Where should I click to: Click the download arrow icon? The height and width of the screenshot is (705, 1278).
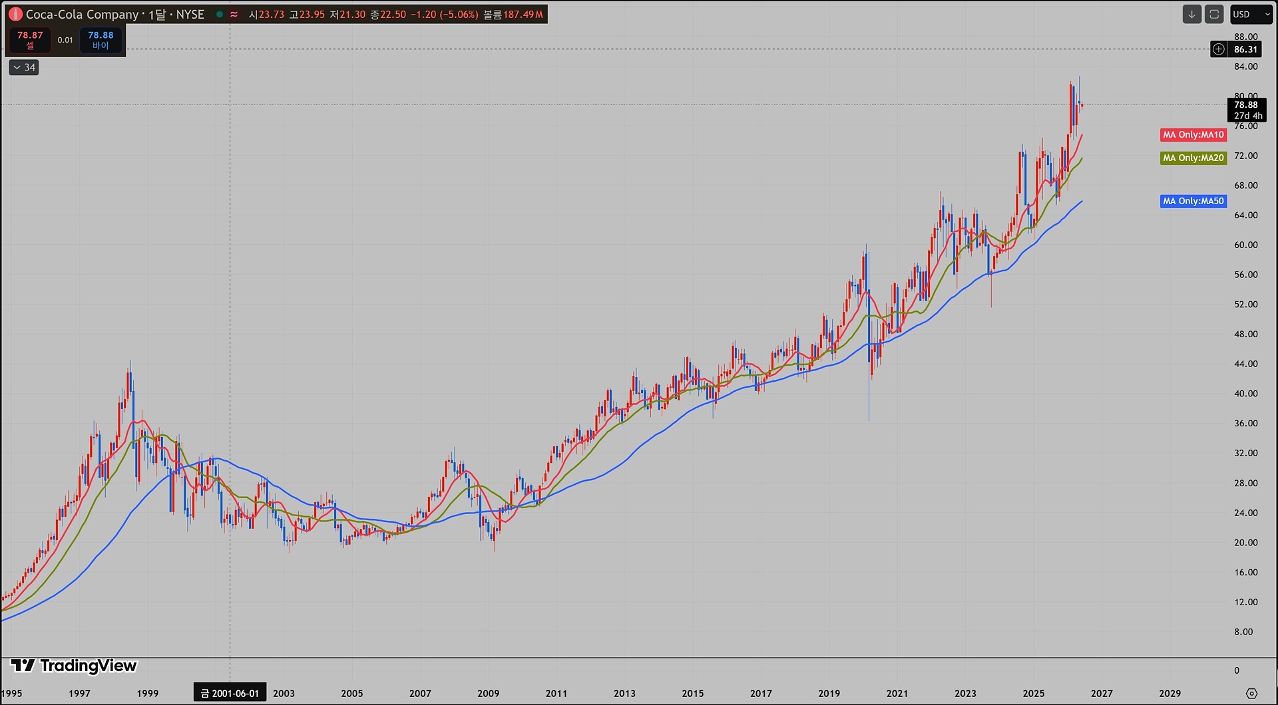pyautogui.click(x=1191, y=14)
